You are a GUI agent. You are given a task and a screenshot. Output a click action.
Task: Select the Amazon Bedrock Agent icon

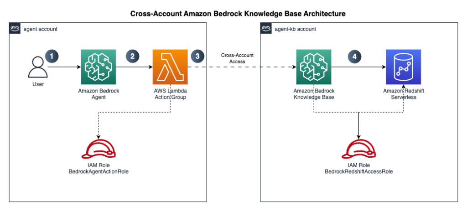98,67
